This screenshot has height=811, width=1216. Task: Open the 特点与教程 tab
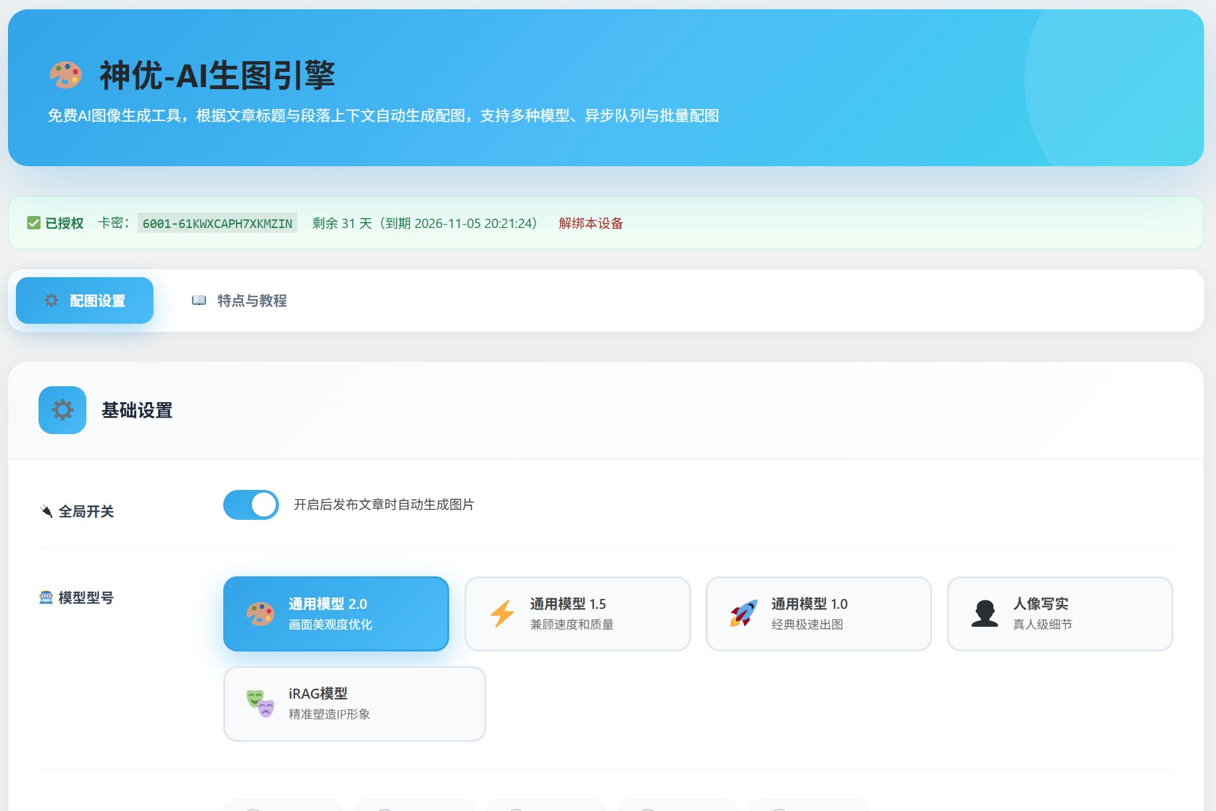(x=239, y=300)
